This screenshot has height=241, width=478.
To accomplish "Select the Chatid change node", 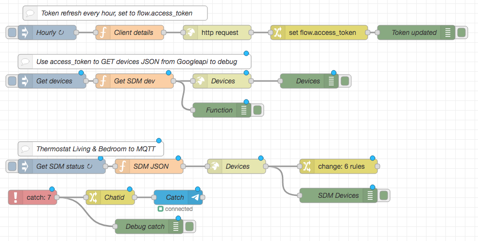I will 110,197.
